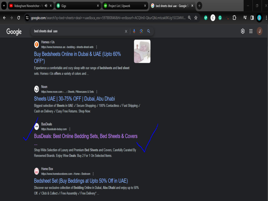Close the Voboghure Novoshchor tab
This screenshot has width=268, height=201.
[x=51, y=6]
